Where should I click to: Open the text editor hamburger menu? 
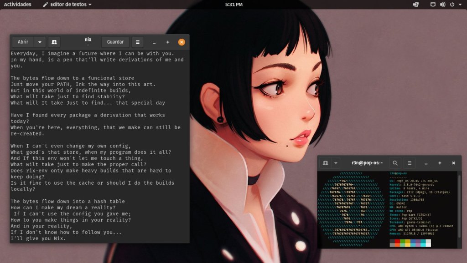click(x=137, y=42)
